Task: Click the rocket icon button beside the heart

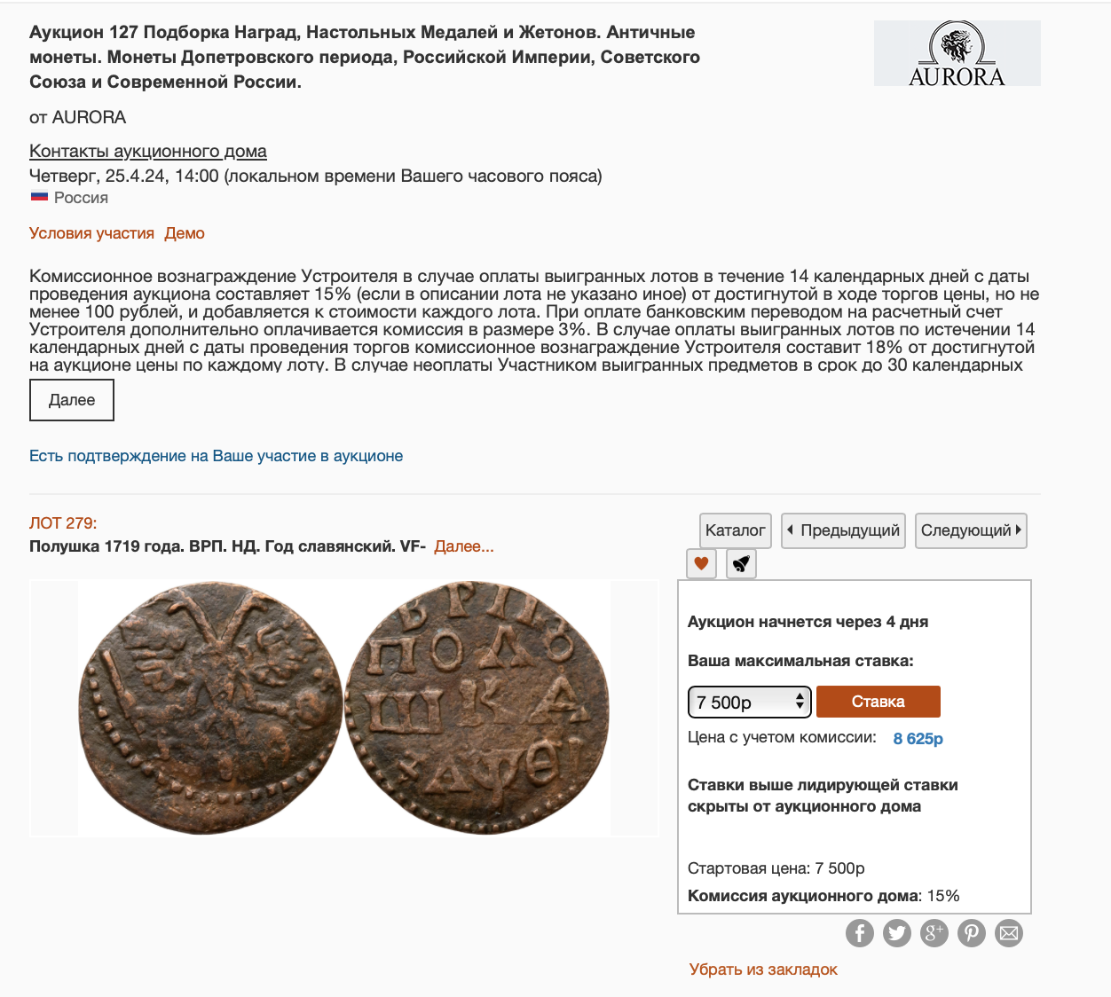Action: (741, 563)
